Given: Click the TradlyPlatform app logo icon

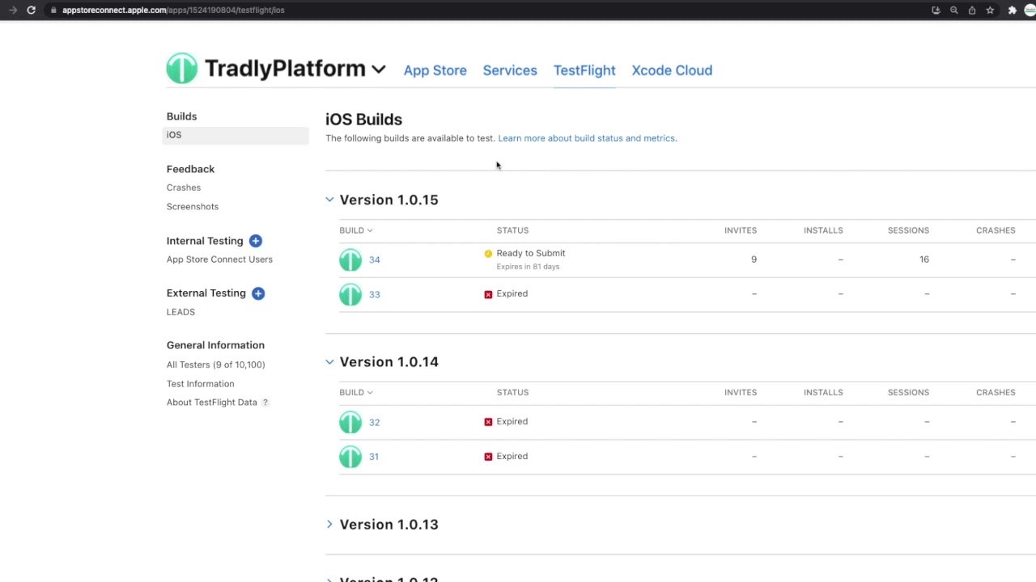Looking at the screenshot, I should (181, 69).
